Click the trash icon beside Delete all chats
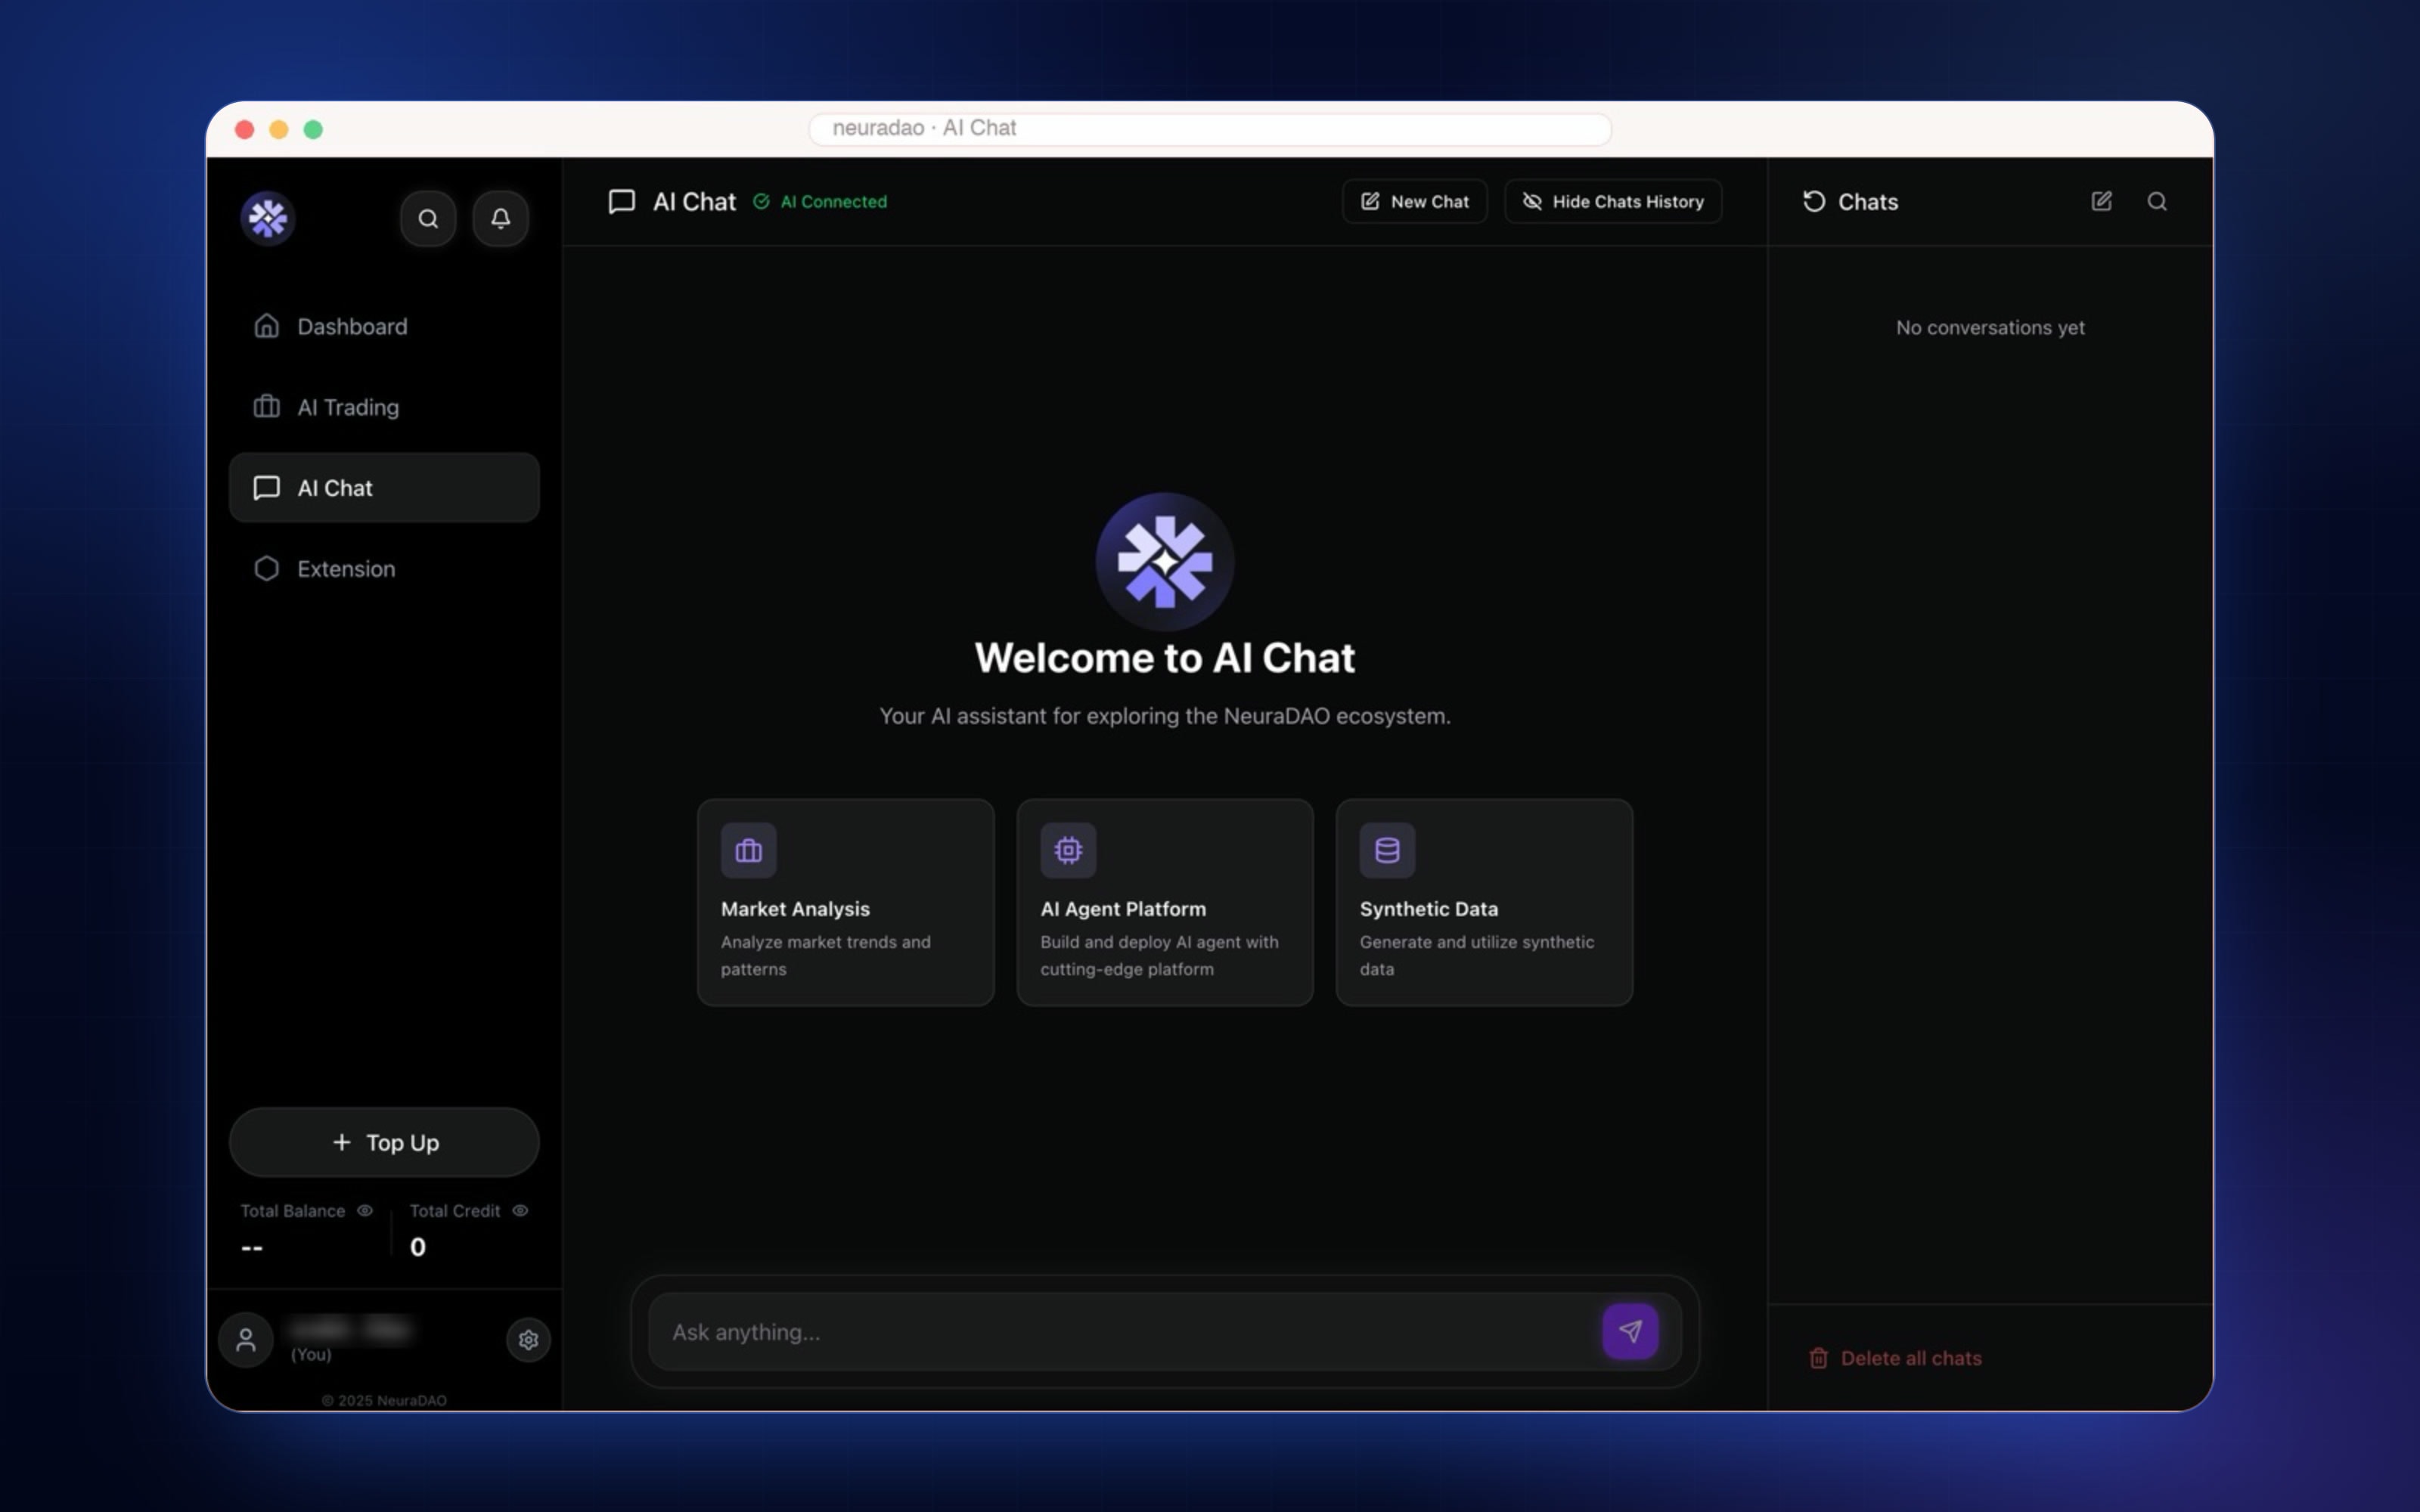This screenshot has width=2420, height=1512. pos(1819,1358)
